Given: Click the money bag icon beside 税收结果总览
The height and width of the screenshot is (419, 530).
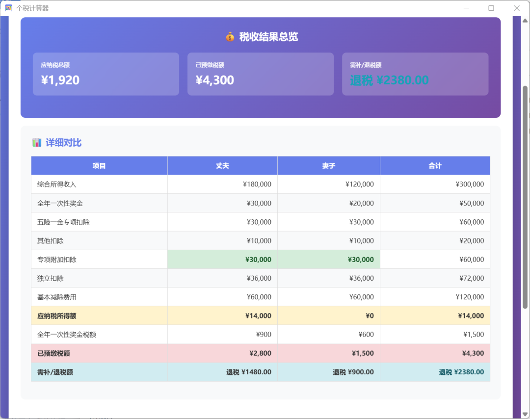Looking at the screenshot, I should (x=230, y=36).
